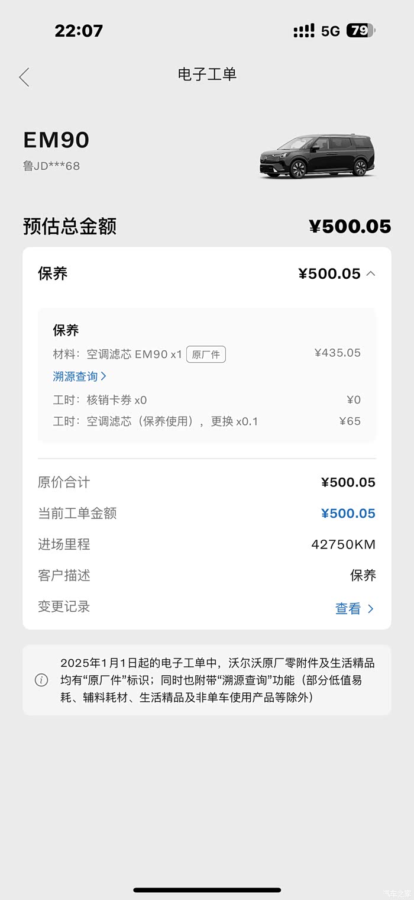Tap the chevron next to 溯源查询

104,376
